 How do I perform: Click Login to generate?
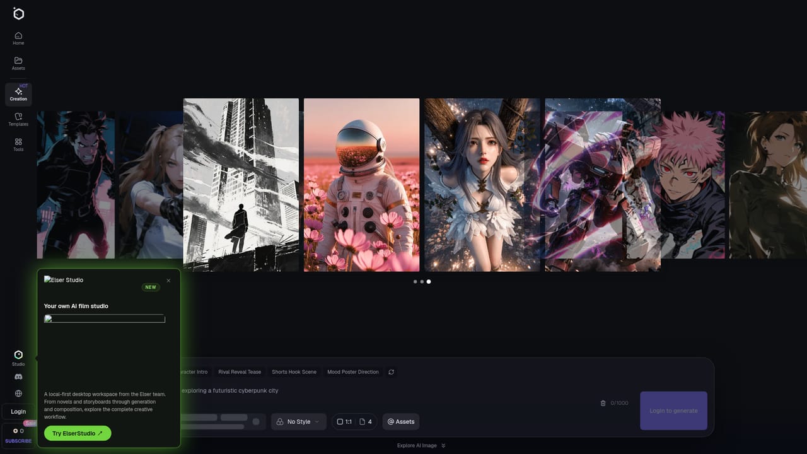[x=673, y=410]
